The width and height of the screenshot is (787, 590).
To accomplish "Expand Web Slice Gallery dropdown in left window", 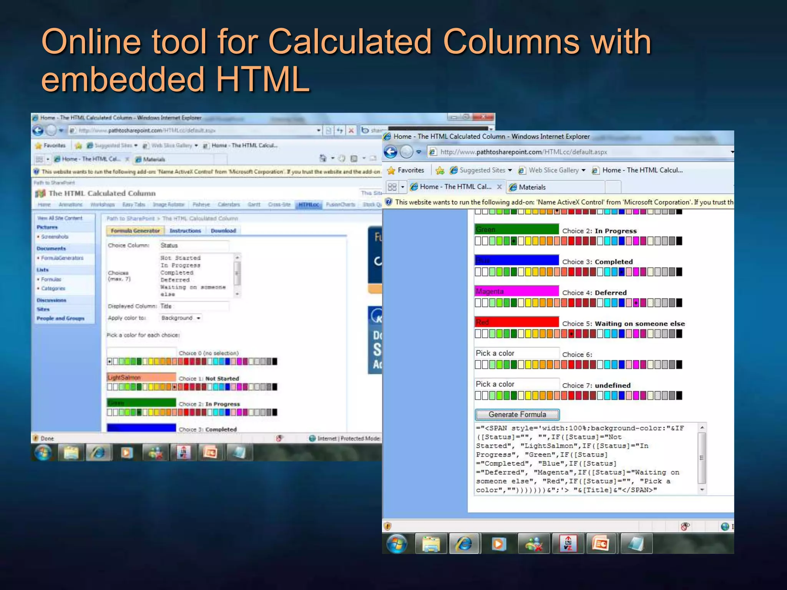I will 196,146.
